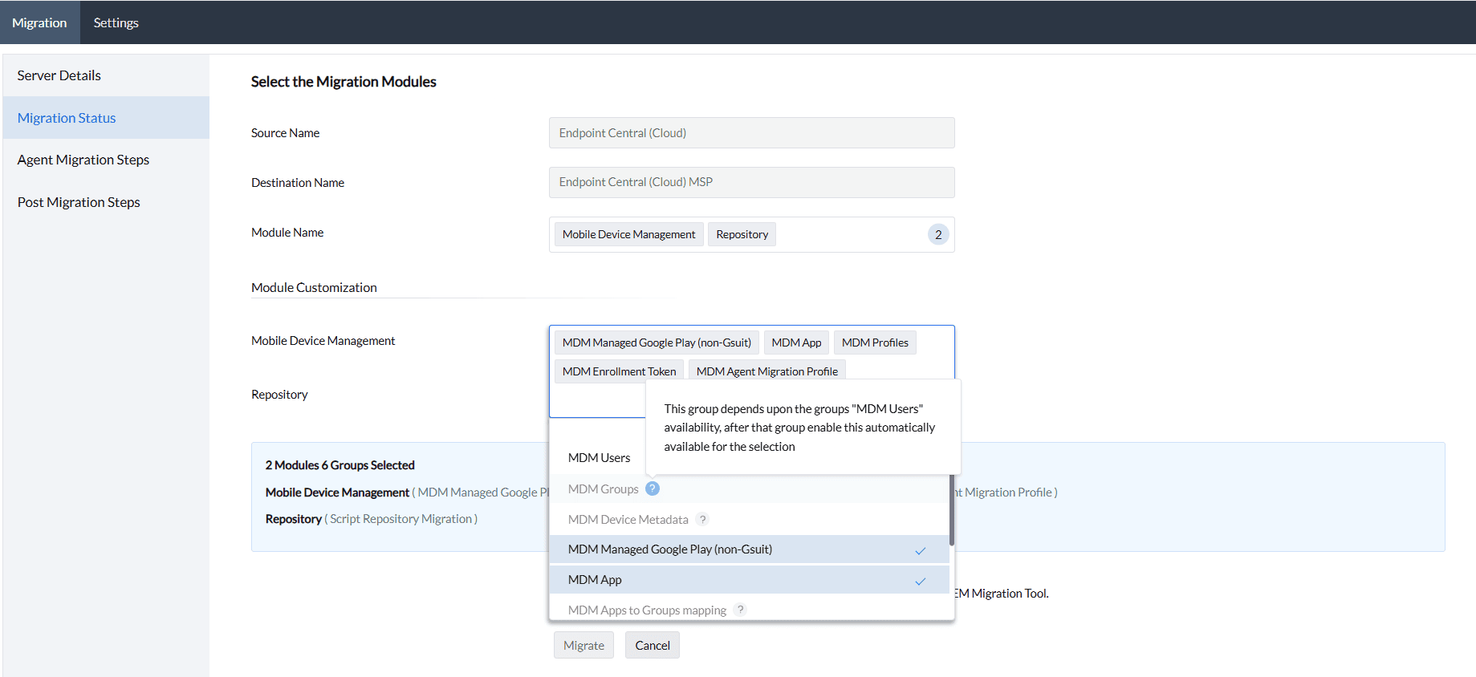Click checkmark on MDM Managed Google Play option
Image resolution: width=1476 pixels, height=677 pixels.
(920, 550)
